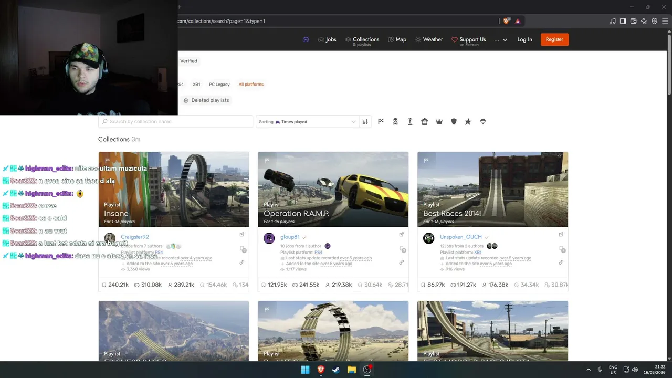The image size is (672, 378).
Task: Click the Log In link
Action: pos(524,39)
